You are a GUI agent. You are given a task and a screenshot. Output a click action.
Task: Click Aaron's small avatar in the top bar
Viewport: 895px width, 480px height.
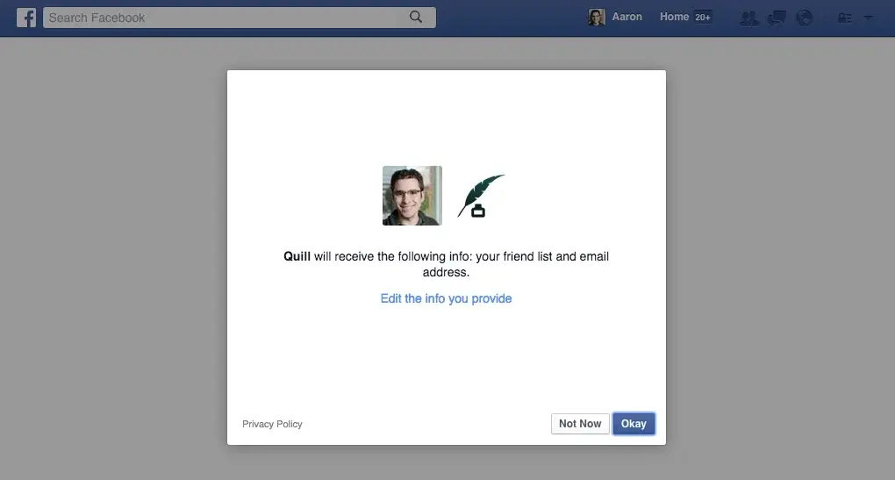[597, 18]
